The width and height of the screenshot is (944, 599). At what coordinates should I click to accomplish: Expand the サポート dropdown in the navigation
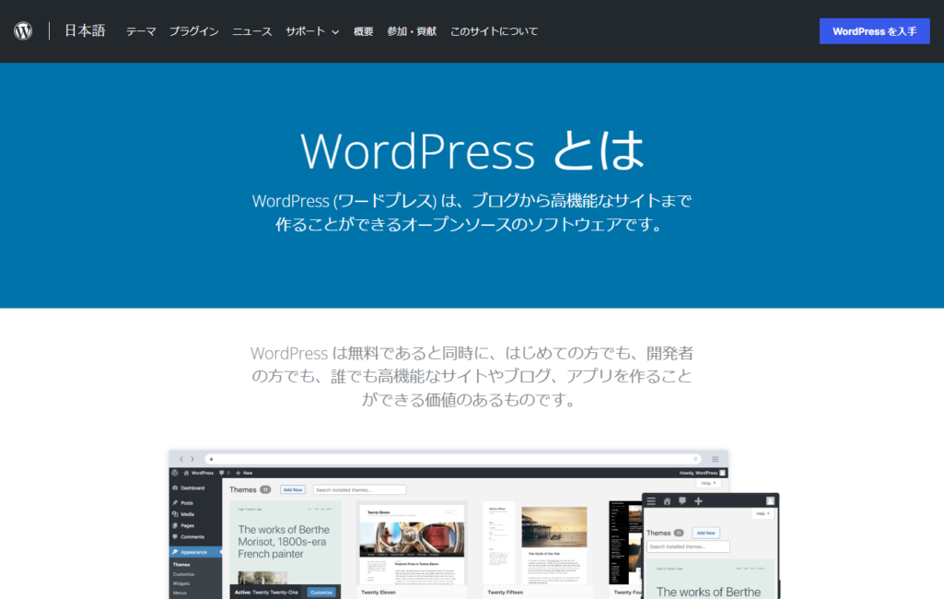tap(305, 30)
